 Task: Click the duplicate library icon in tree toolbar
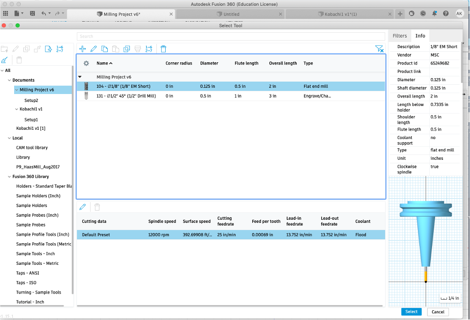27,49
